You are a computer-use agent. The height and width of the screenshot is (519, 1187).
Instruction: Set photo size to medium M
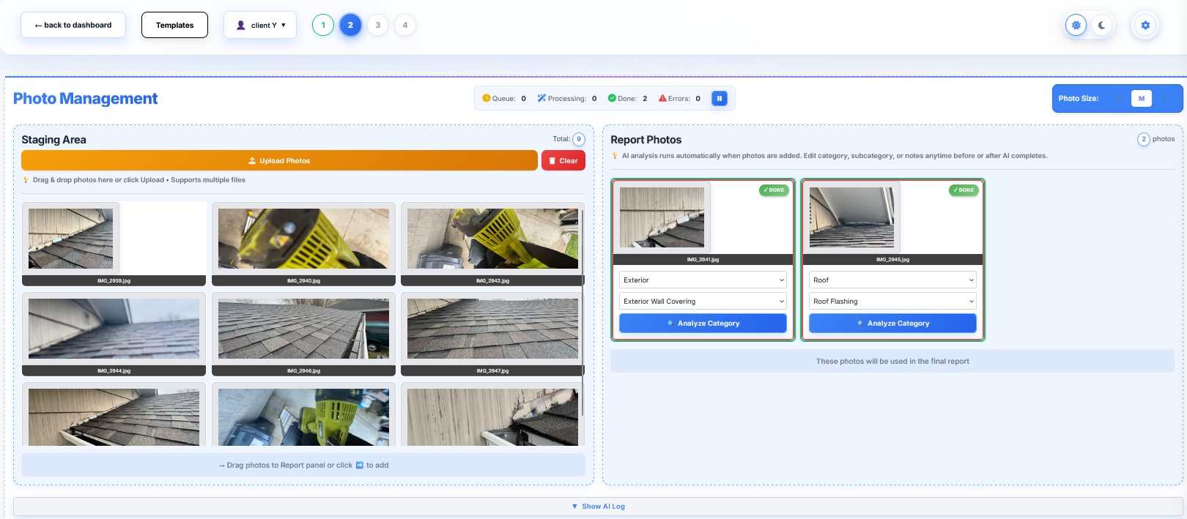click(x=1142, y=98)
